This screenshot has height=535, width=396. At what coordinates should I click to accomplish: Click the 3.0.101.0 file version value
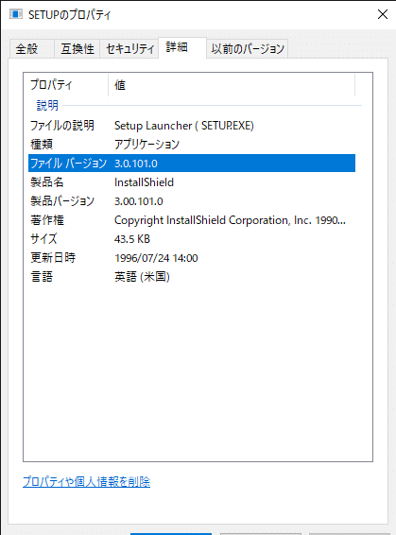click(x=136, y=164)
